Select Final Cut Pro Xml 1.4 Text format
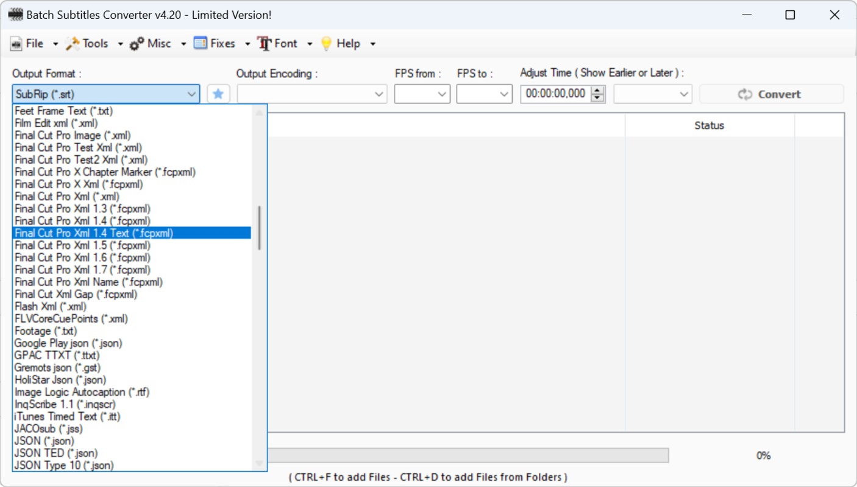This screenshot has height=487, width=857. (x=132, y=233)
